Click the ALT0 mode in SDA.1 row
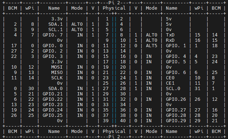Image resolution: width=228 pixels, height=139 pixels. pos(77,24)
